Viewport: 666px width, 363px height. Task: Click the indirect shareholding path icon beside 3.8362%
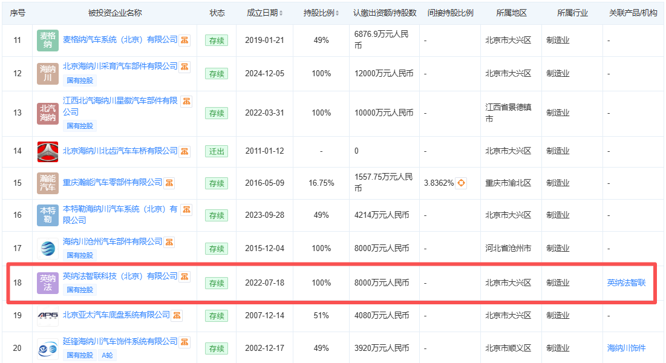(x=461, y=183)
